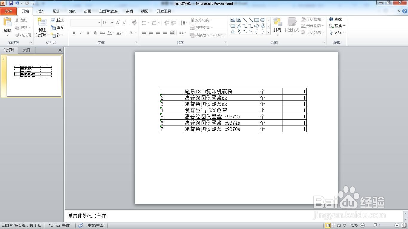Open the Section (节) dropdown

[x=57, y=35]
